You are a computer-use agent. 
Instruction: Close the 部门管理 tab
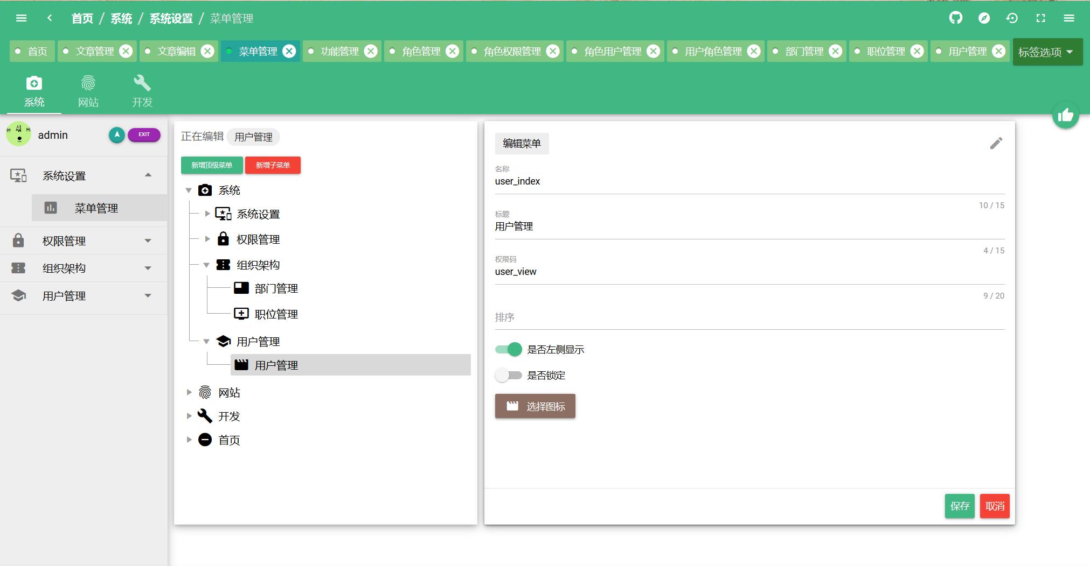tap(835, 51)
